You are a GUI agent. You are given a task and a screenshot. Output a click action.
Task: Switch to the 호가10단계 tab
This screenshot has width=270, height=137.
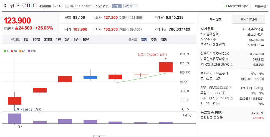(x=249, y=19)
